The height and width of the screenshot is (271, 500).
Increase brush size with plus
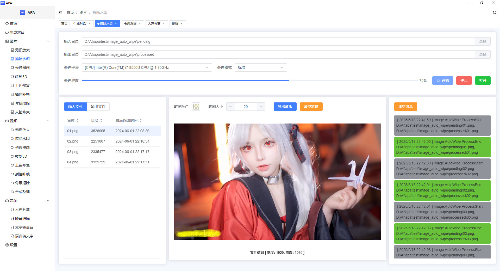[x=261, y=107]
